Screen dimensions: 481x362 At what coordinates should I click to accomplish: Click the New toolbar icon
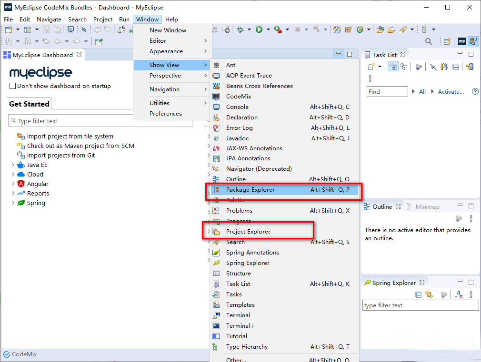(x=9, y=29)
